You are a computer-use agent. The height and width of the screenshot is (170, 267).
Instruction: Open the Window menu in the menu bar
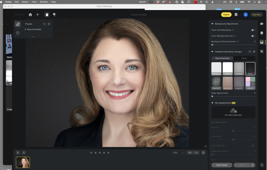click(x=44, y=2)
